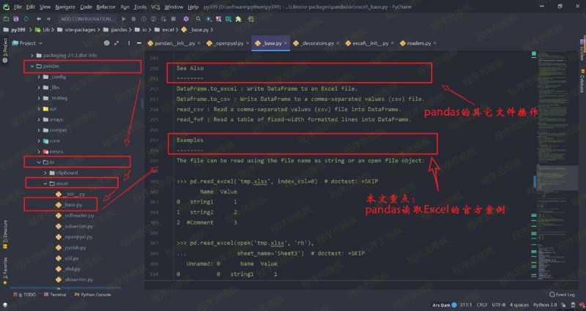Click the Synchronize/reload toolbar icon
Viewport: 586px width, 311px height.
click(x=26, y=19)
